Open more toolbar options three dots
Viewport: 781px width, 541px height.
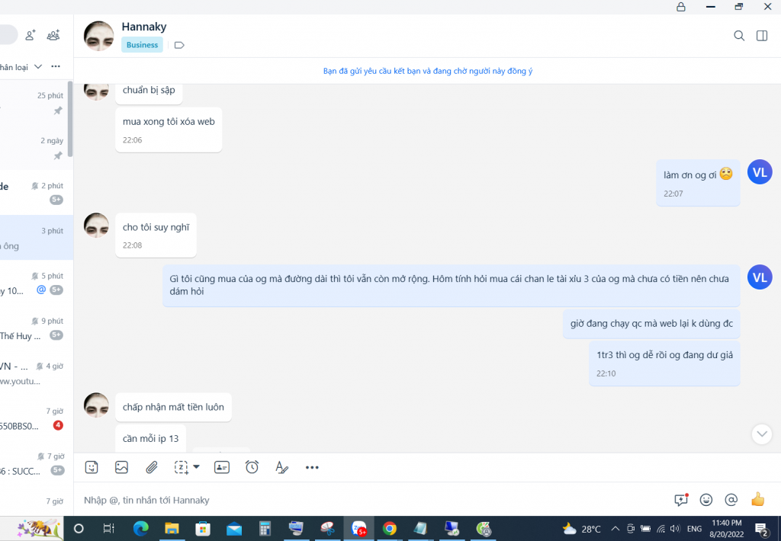coord(312,467)
